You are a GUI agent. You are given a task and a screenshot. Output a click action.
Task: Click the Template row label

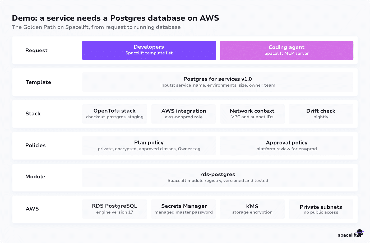[38, 82]
